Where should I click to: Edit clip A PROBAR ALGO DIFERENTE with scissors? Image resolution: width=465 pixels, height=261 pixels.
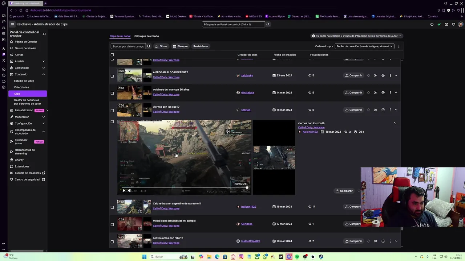click(x=376, y=75)
